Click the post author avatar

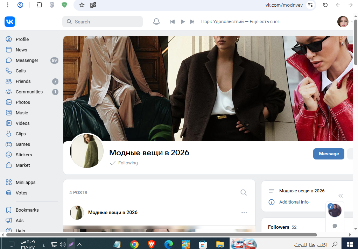click(x=77, y=213)
